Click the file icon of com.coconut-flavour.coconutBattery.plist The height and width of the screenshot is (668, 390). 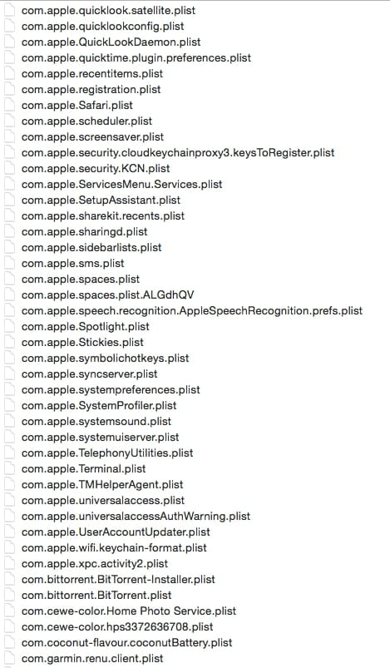tap(9, 642)
